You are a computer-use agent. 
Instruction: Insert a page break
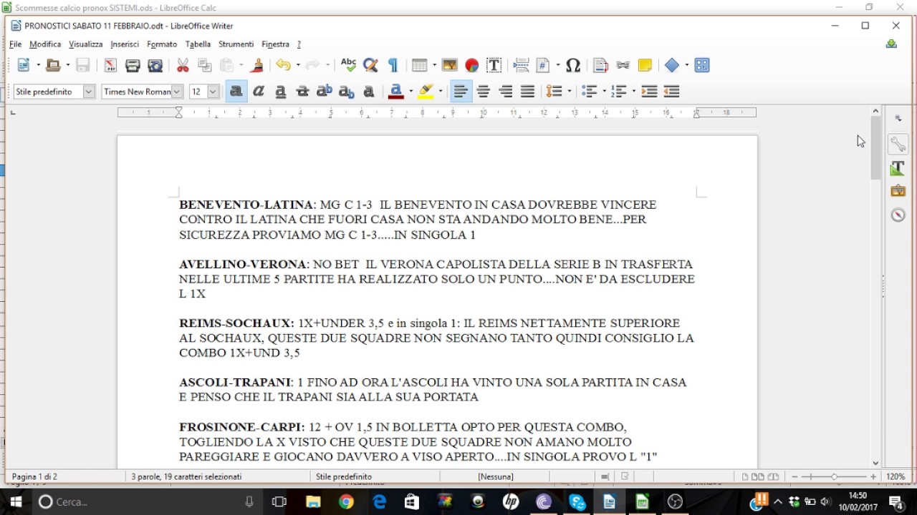click(x=521, y=65)
